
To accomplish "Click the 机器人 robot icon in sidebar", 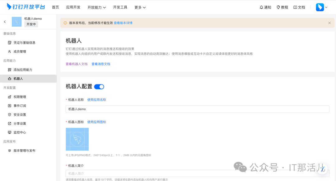I will click(9, 79).
